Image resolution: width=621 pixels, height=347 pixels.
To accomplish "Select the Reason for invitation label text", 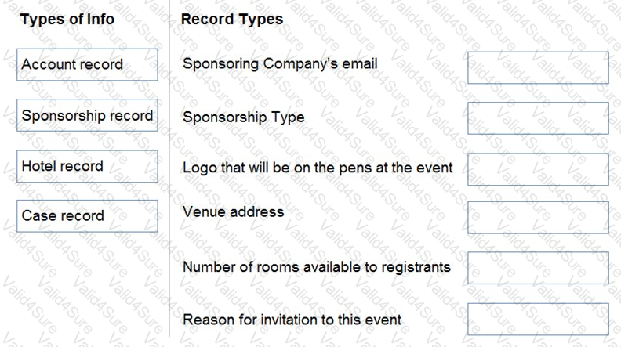I will tap(292, 320).
